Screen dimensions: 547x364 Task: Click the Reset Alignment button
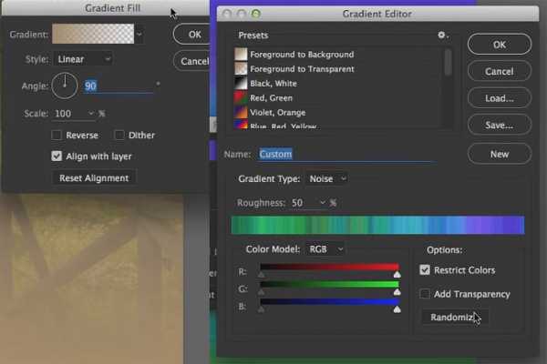pyautogui.click(x=94, y=178)
